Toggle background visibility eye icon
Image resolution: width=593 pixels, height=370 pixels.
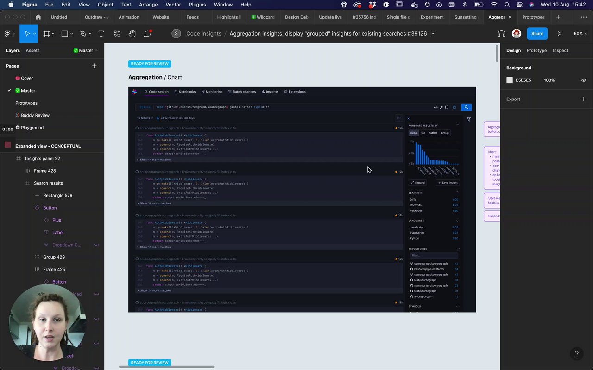point(584,80)
